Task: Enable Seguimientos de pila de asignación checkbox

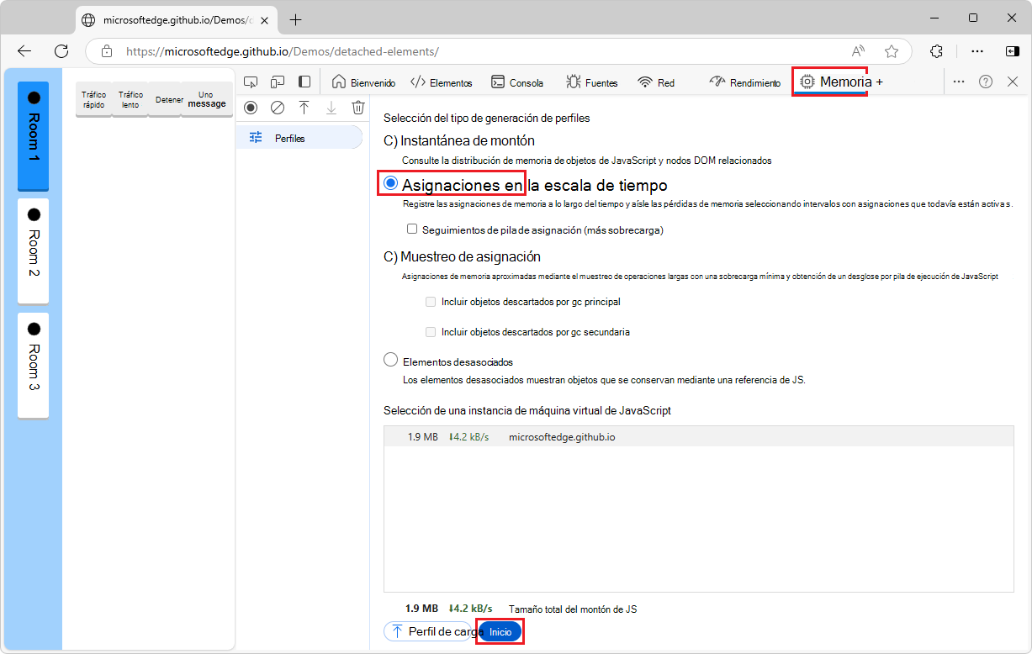Action: click(x=412, y=229)
